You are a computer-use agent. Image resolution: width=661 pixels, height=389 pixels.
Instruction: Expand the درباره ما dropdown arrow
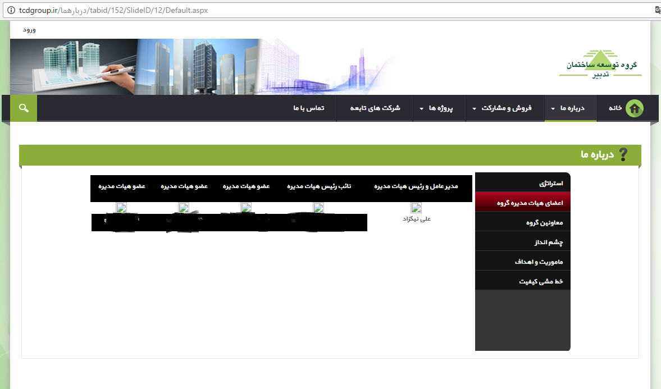pos(554,109)
